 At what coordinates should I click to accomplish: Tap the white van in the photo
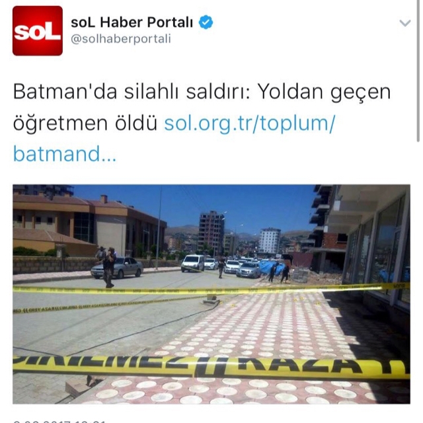(192, 263)
